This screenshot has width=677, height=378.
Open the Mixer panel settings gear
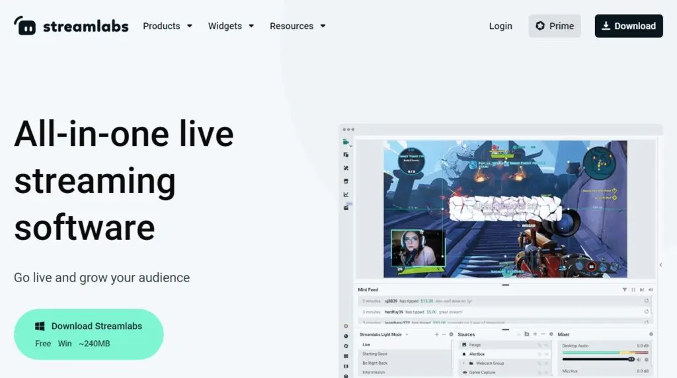point(651,334)
